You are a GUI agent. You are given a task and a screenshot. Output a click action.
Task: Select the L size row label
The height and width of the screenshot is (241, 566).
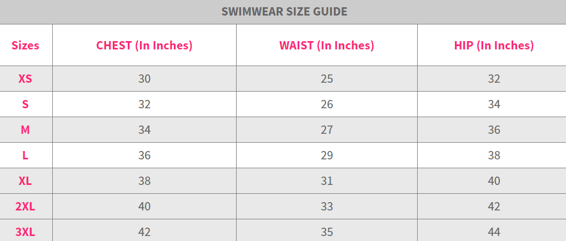(25, 155)
